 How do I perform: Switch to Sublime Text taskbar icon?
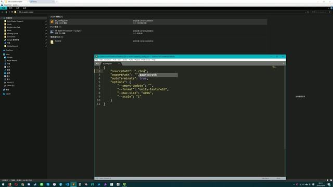coord(73,184)
